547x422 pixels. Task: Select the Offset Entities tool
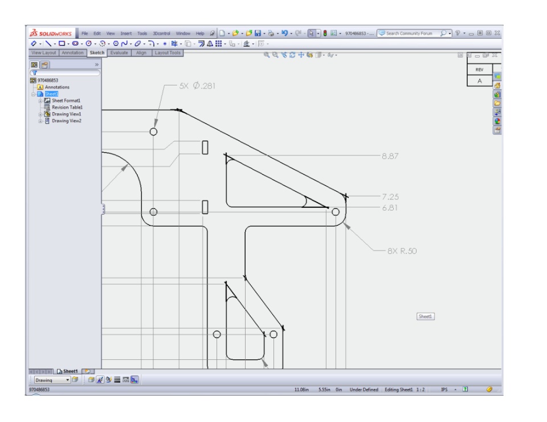tap(201, 44)
